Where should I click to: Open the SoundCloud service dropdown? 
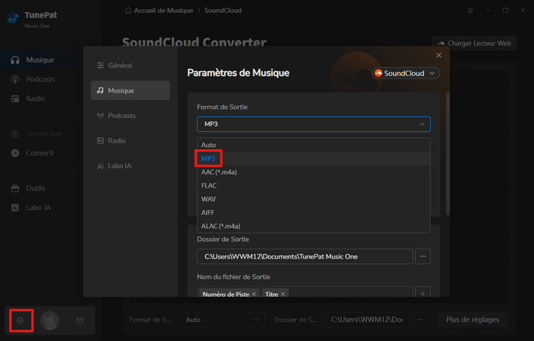[406, 73]
